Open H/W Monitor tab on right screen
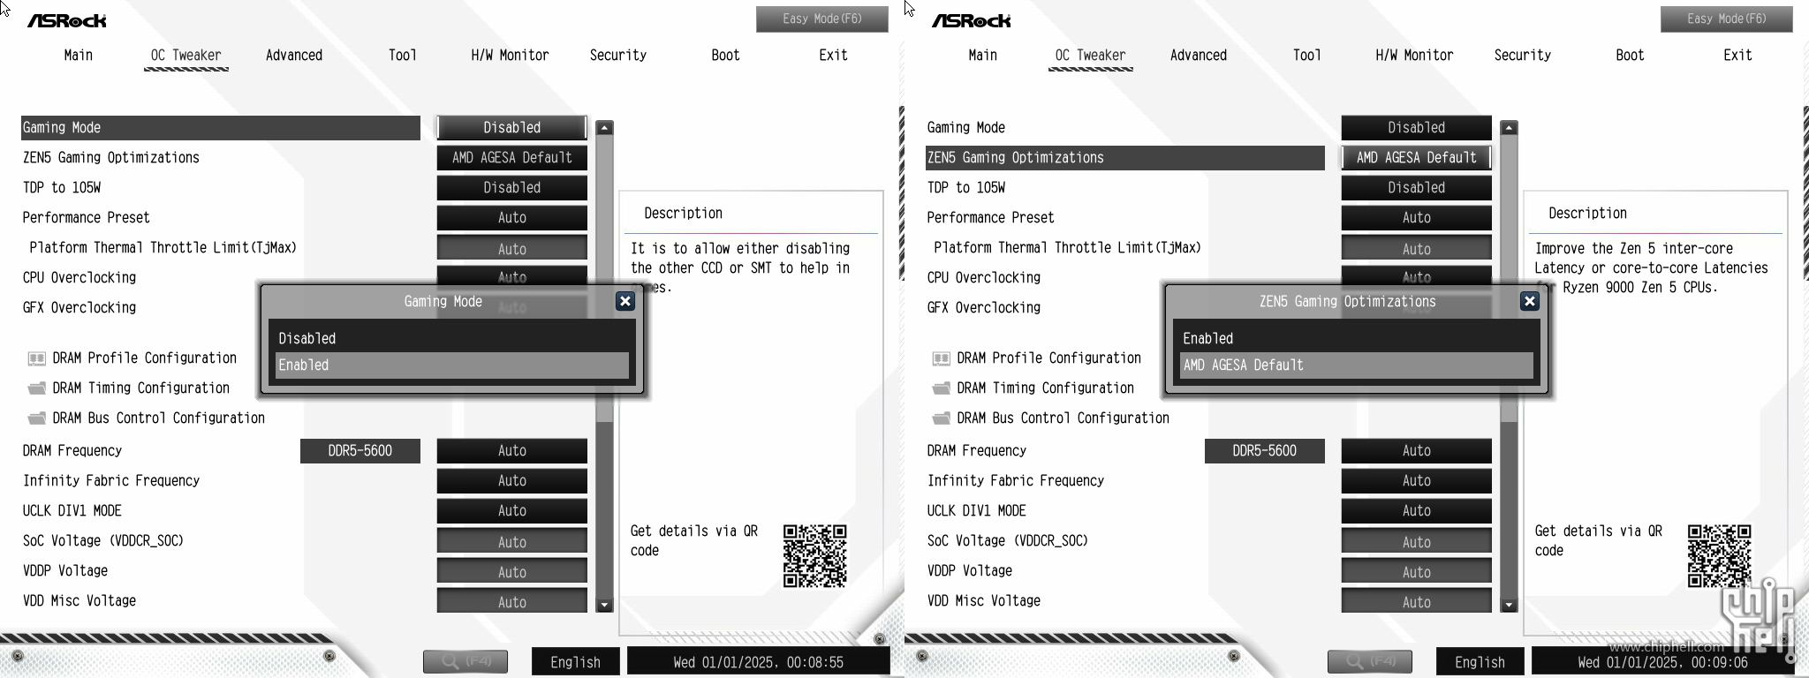 pos(1414,56)
